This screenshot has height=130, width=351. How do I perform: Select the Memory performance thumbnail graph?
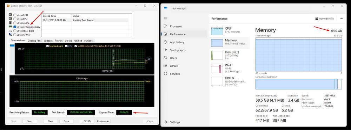coord(217,43)
